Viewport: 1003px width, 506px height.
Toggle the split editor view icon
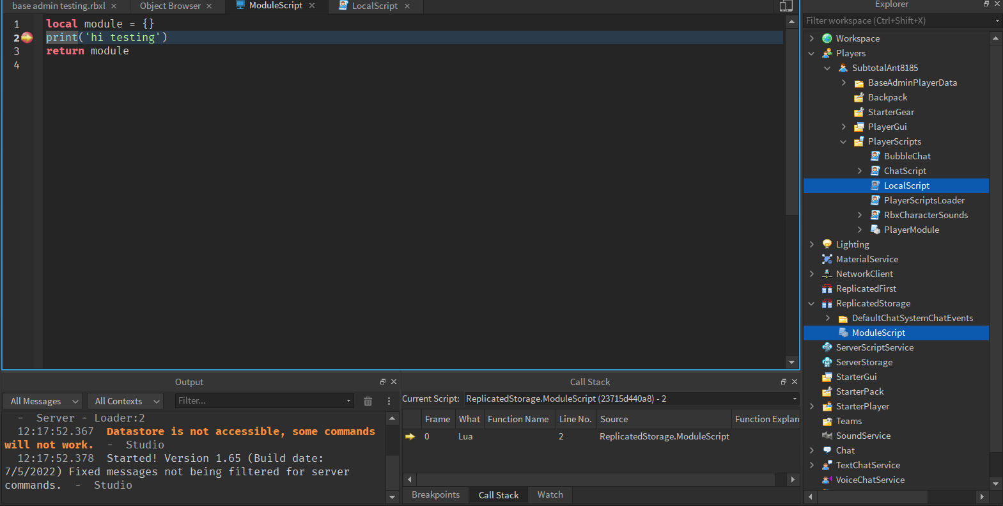coord(786,6)
